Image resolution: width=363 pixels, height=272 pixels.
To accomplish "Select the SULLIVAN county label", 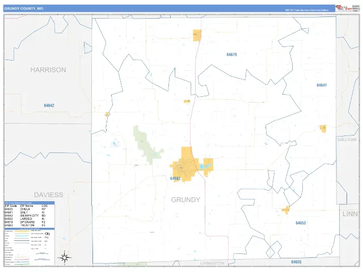I will [347, 140].
